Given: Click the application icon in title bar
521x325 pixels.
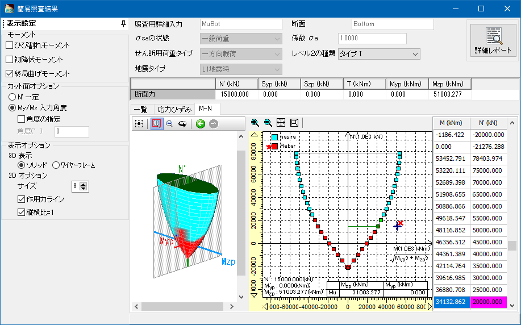Looking at the screenshot, I should point(9,9).
